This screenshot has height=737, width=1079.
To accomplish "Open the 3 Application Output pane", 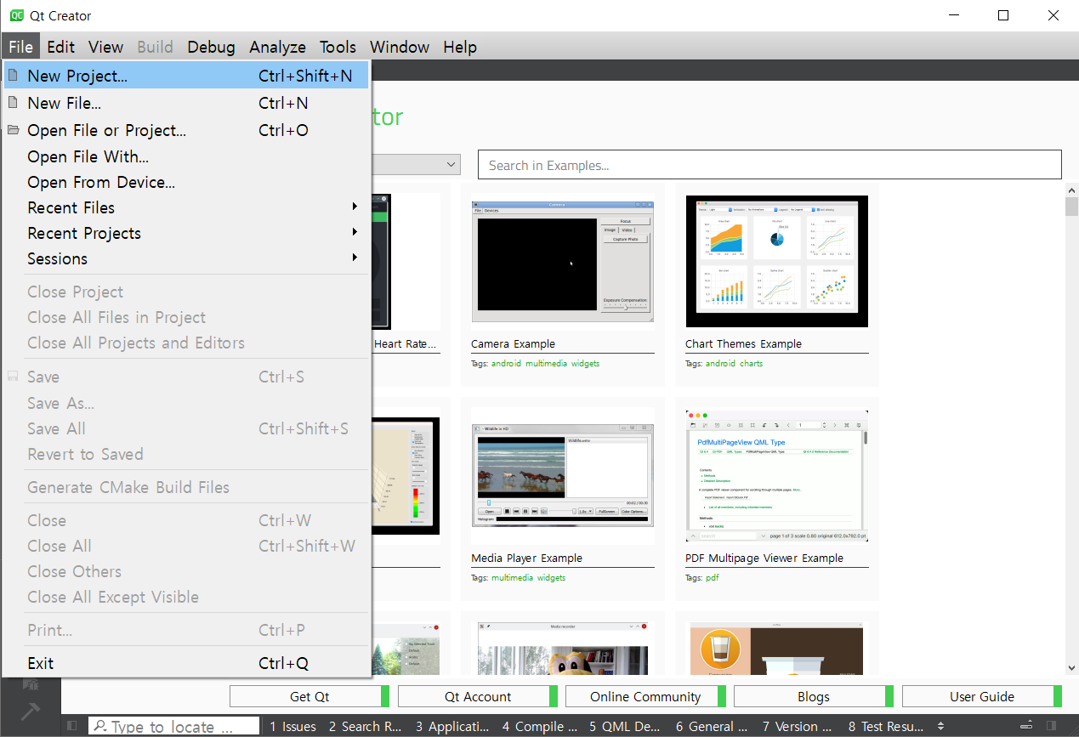I will 453,726.
